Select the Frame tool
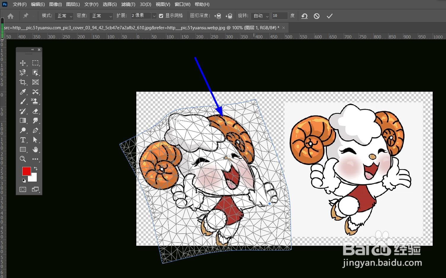The width and height of the screenshot is (446, 278). click(x=35, y=82)
